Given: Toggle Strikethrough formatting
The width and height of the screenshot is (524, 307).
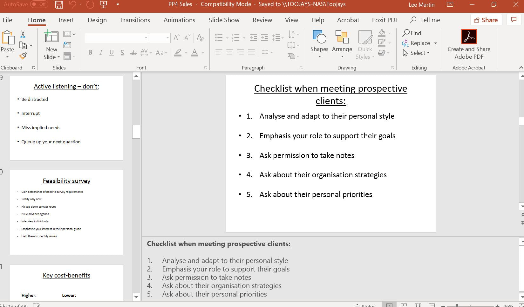Looking at the screenshot, I should tap(133, 53).
